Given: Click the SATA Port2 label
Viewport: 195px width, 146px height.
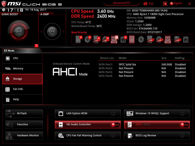Looking at the screenshot, I should (106, 68).
